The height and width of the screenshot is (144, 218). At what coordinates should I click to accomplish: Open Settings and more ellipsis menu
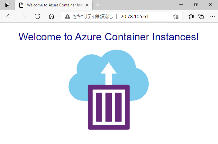[213, 16]
